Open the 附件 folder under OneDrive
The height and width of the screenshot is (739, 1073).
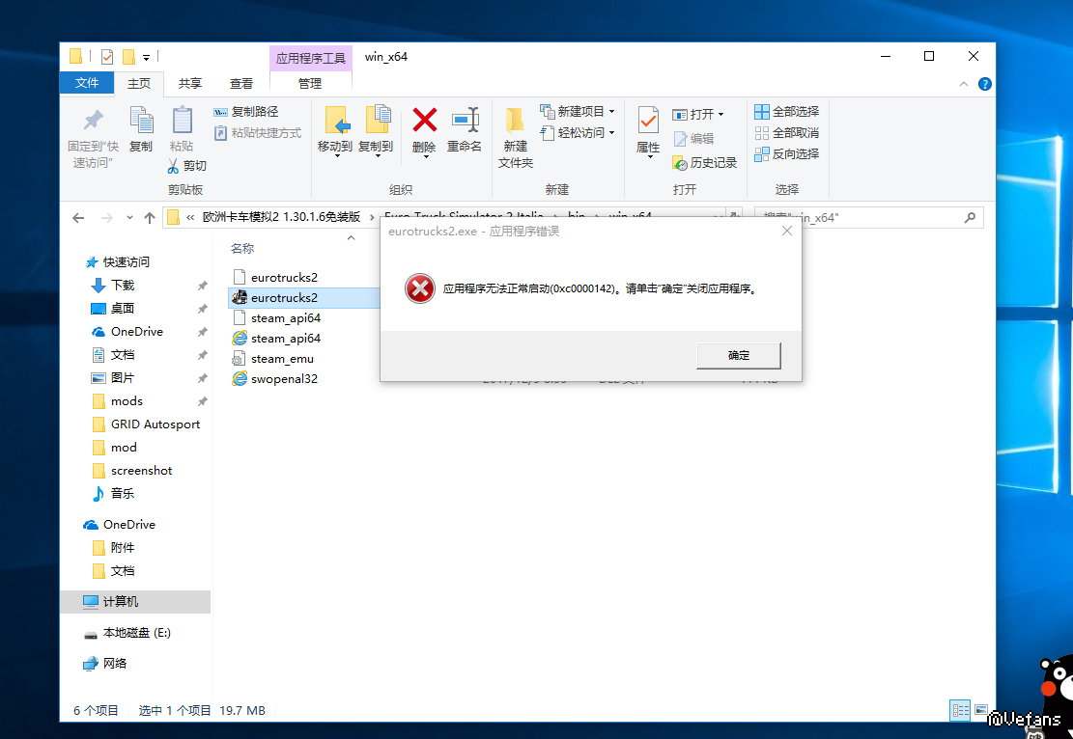pos(123,548)
